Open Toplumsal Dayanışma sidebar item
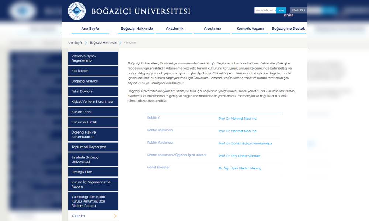 93,147
